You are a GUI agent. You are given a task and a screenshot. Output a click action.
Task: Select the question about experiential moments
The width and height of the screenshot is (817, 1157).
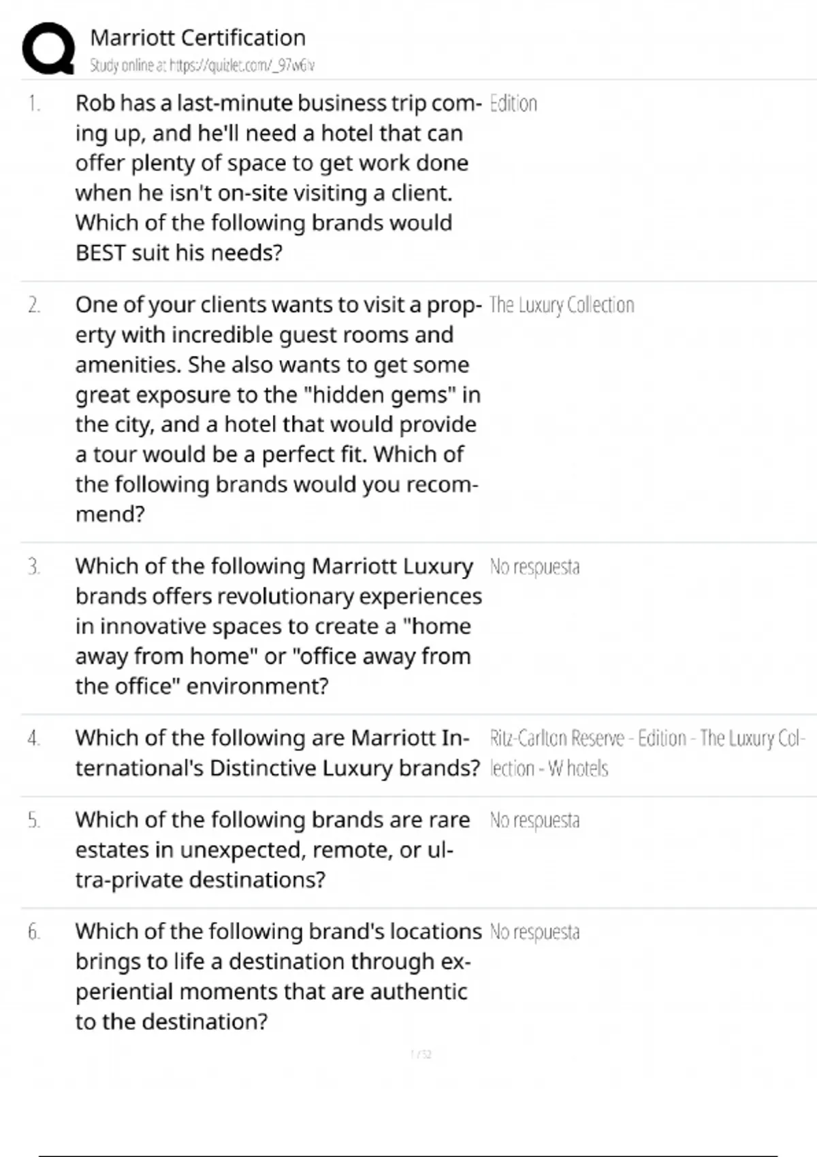pos(278,976)
